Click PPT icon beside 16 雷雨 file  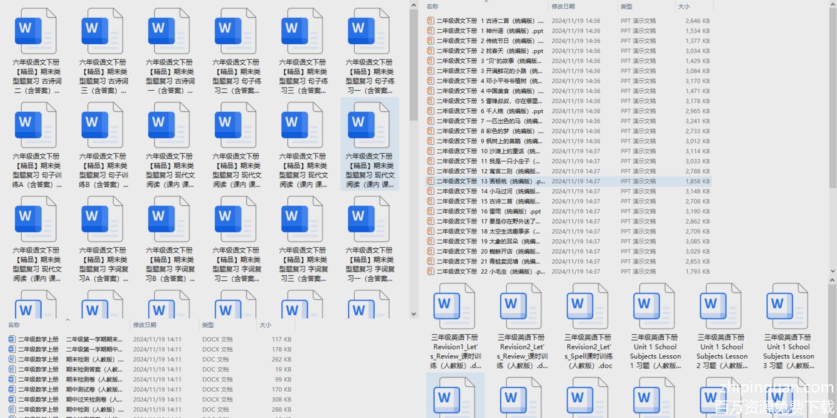430,212
